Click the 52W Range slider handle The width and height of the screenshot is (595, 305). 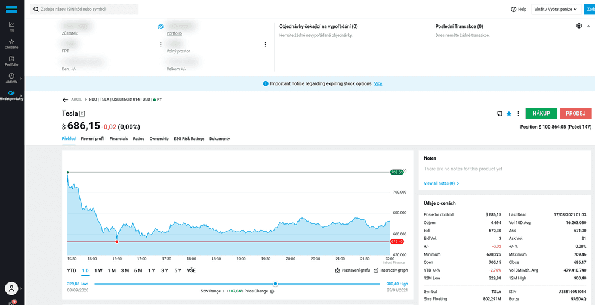pos(275,284)
